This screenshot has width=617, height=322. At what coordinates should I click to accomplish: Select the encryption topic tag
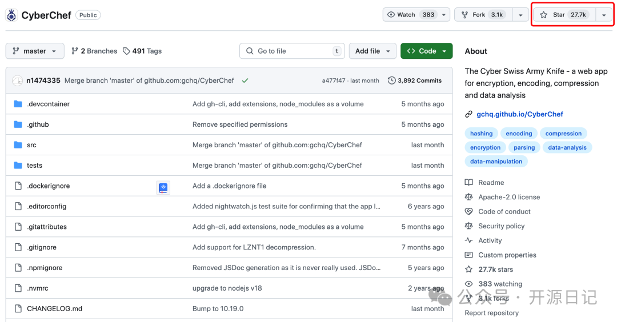tap(485, 147)
